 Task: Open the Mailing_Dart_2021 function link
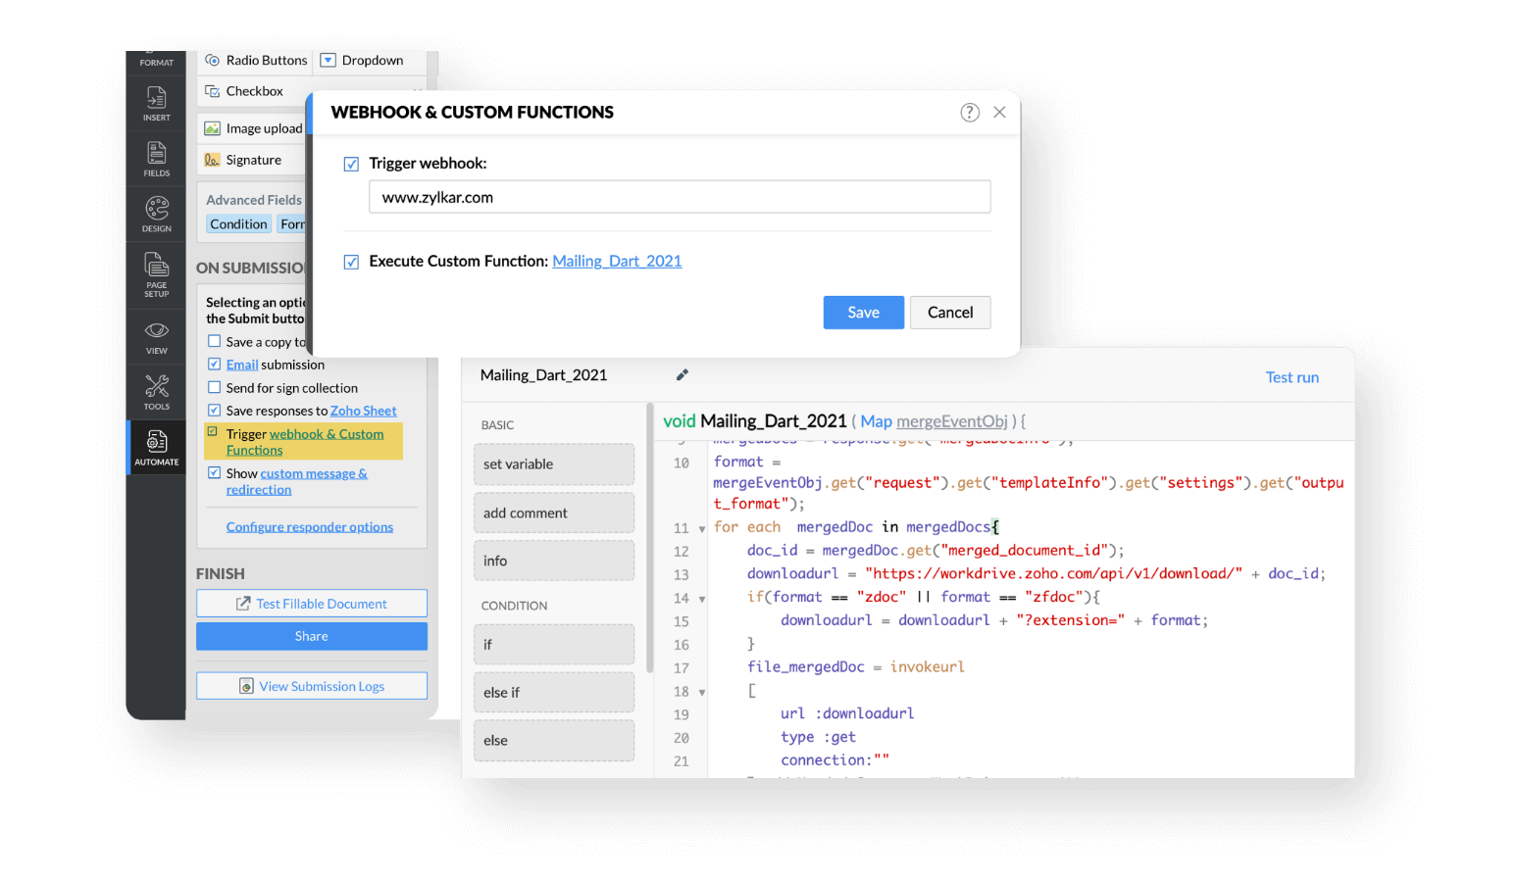(617, 262)
